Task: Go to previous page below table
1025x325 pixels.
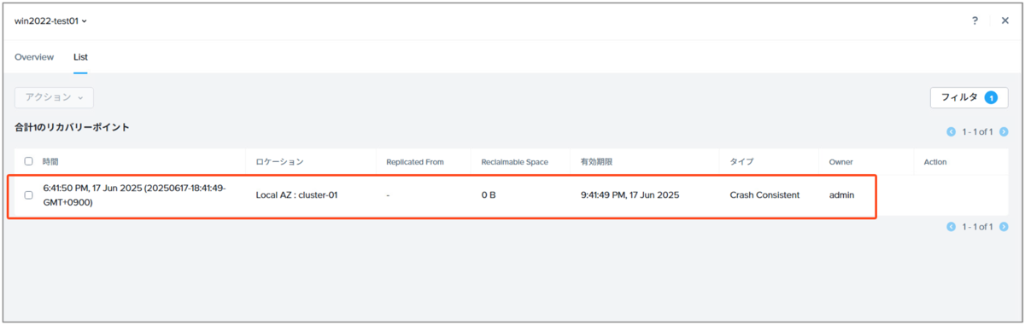Action: [951, 227]
